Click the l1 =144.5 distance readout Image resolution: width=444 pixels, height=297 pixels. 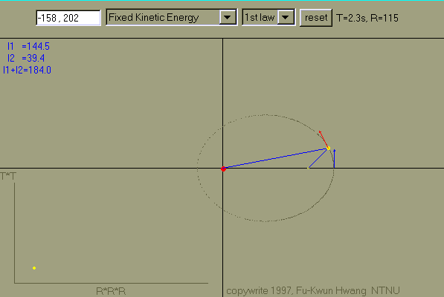pyautogui.click(x=28, y=46)
